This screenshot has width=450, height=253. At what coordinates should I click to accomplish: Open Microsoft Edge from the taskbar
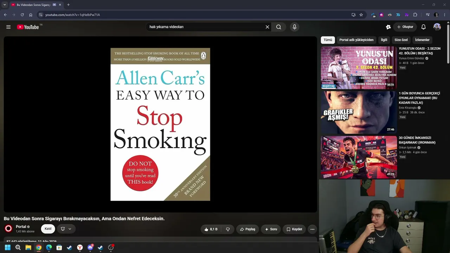(x=49, y=248)
